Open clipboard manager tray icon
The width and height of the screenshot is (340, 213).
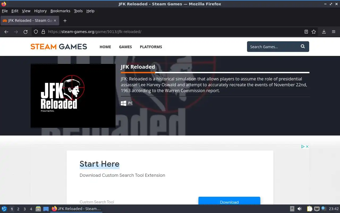coord(309,209)
